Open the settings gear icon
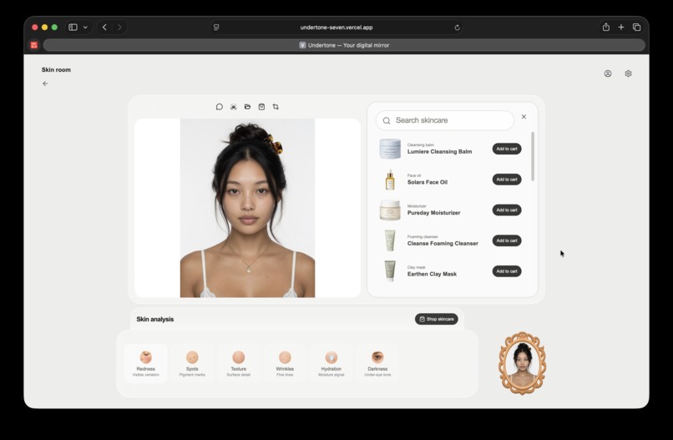This screenshot has height=440, width=673. pos(629,73)
